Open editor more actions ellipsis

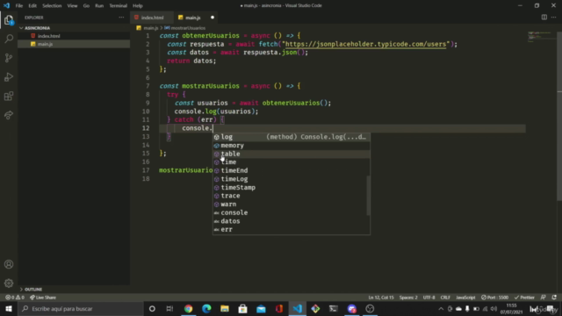coord(554,18)
